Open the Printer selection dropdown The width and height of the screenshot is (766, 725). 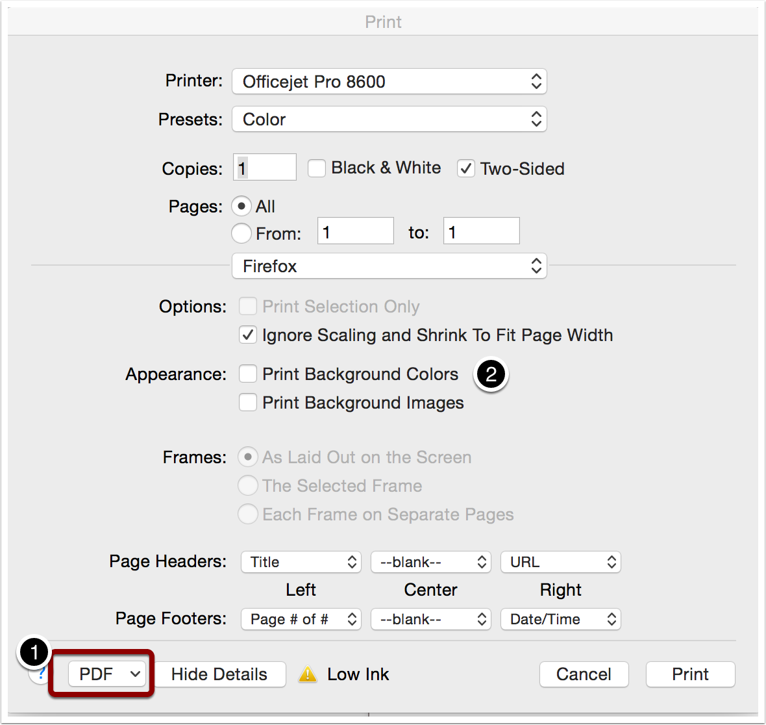pos(389,81)
